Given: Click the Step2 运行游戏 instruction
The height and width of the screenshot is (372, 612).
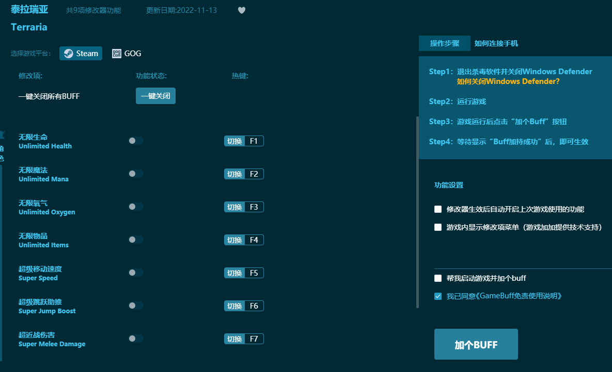Looking at the screenshot, I should [458, 102].
